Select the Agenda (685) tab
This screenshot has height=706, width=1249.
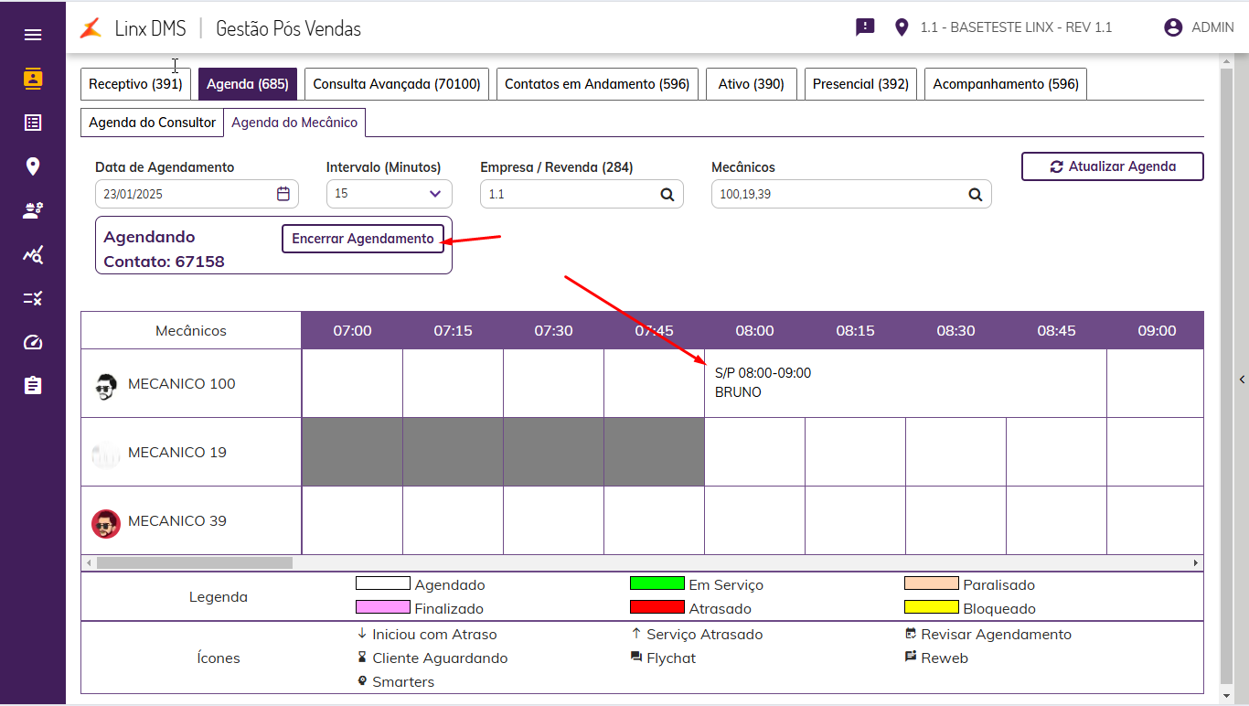tap(248, 84)
